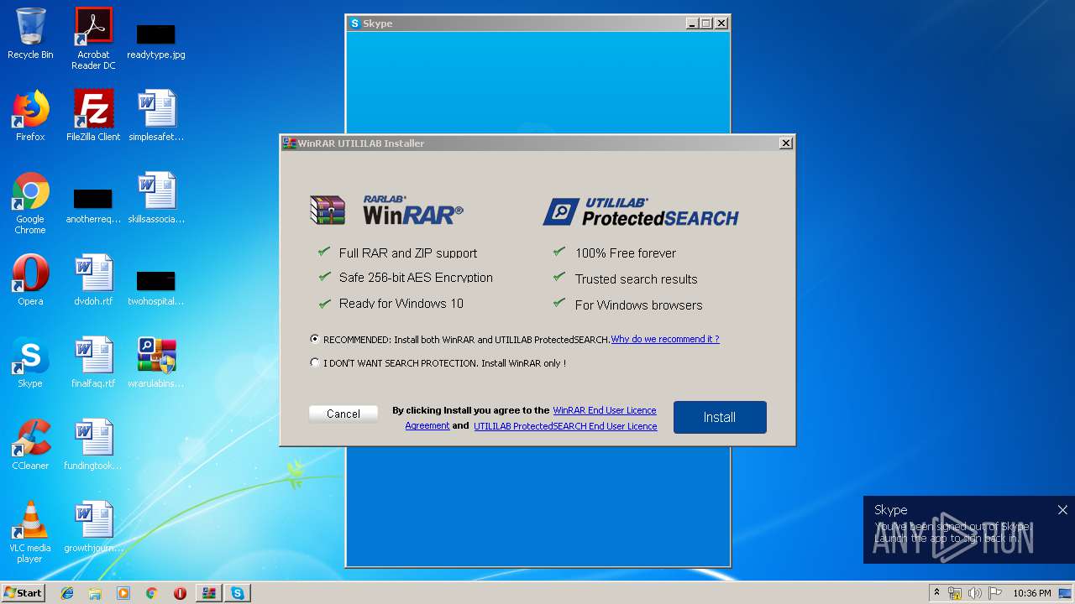Close the WinRAR UTILILAB Installer dialog
The height and width of the screenshot is (604, 1075).
[x=786, y=143]
